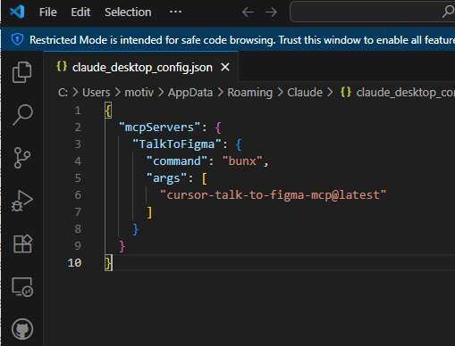Go forward with the right arrow
Image resolution: width=455 pixels, height=346 pixels.
click(x=271, y=12)
